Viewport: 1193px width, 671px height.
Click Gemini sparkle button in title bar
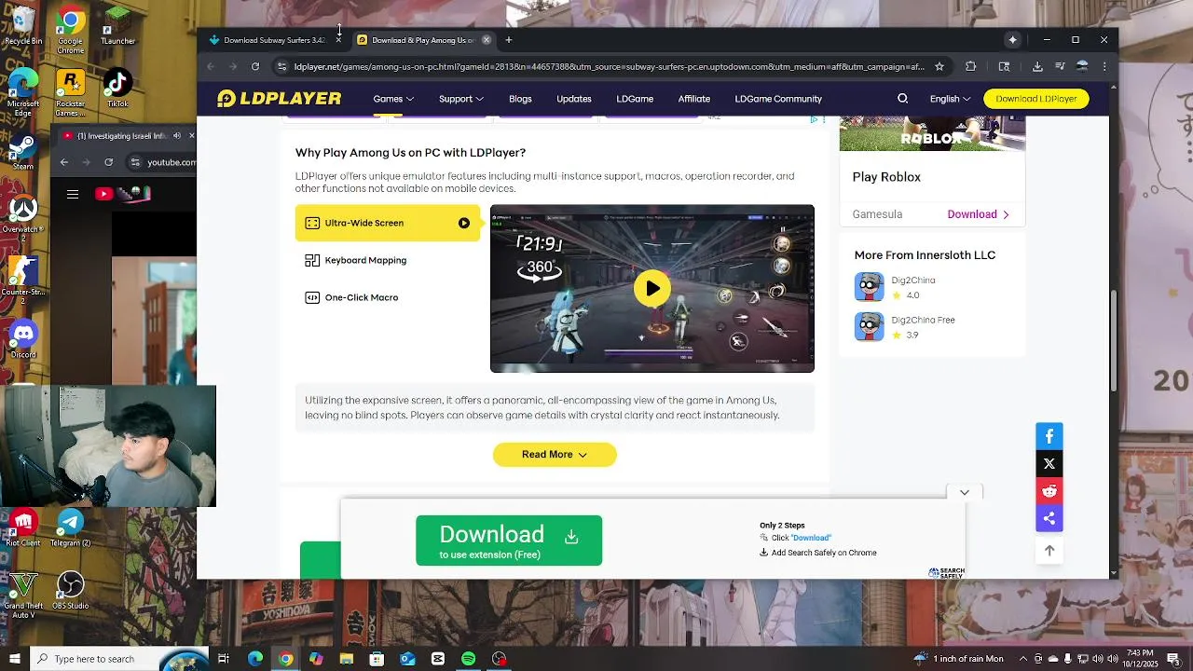click(x=1012, y=40)
